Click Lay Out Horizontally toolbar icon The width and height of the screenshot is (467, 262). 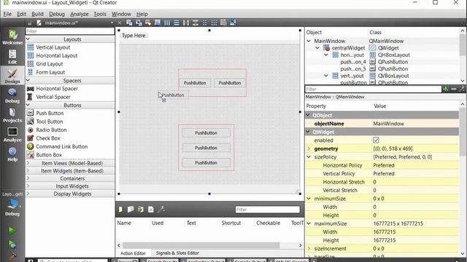pos(167,23)
